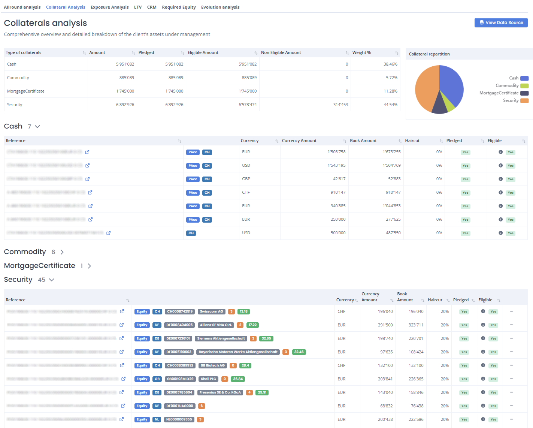Toggle Cash legend color swatch in pie chart
The height and width of the screenshot is (428, 533).
pos(524,78)
